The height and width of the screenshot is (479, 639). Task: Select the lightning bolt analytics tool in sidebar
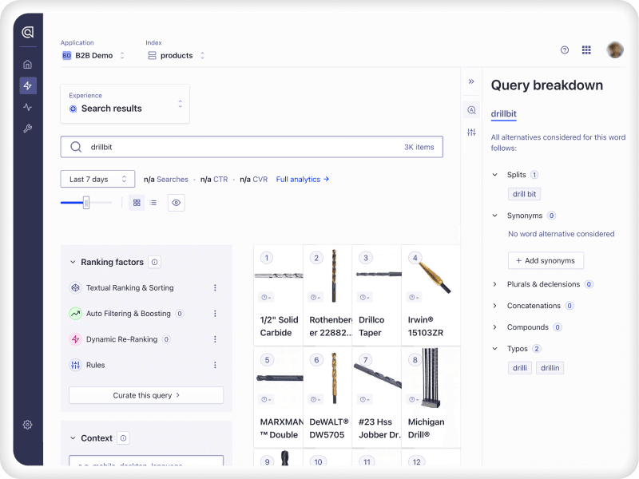click(28, 85)
